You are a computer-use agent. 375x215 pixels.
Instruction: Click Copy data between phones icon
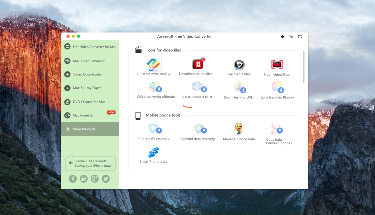(x=277, y=129)
